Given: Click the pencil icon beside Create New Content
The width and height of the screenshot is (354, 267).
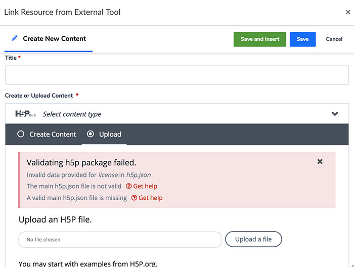Looking at the screenshot, I should (x=15, y=38).
